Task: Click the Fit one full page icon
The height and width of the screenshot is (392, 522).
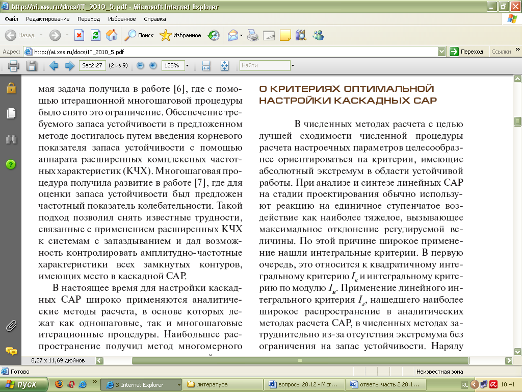Action: (x=225, y=66)
